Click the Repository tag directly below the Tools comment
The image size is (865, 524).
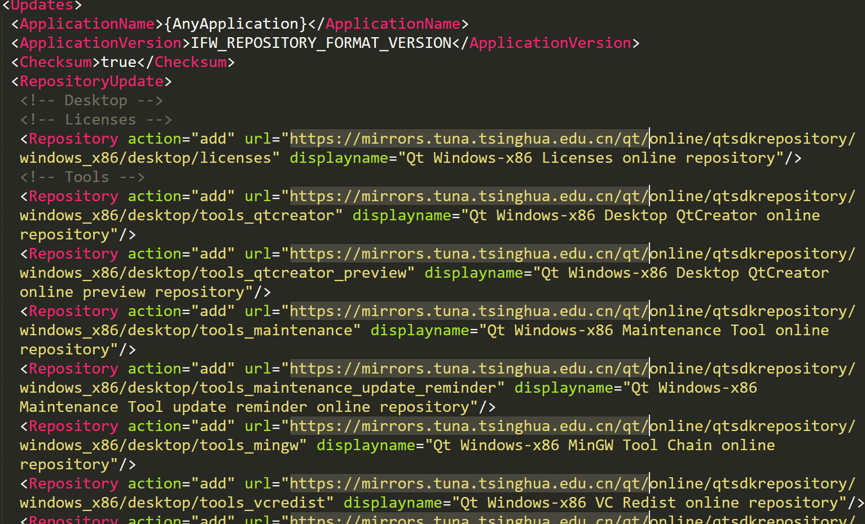tap(73, 196)
